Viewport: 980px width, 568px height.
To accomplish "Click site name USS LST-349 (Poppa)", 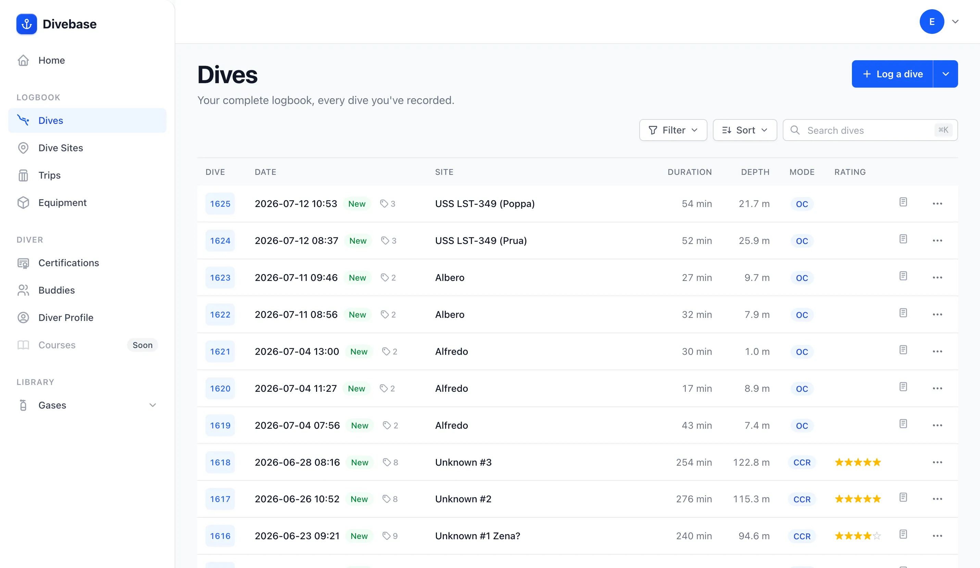I will click(x=485, y=204).
